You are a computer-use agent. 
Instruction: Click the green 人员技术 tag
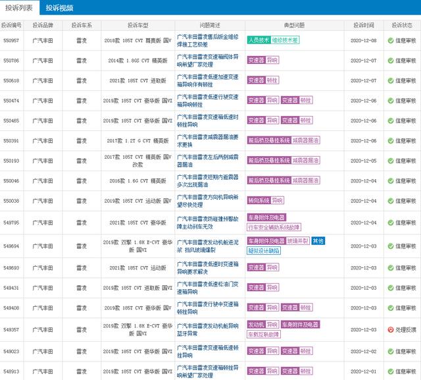point(259,40)
